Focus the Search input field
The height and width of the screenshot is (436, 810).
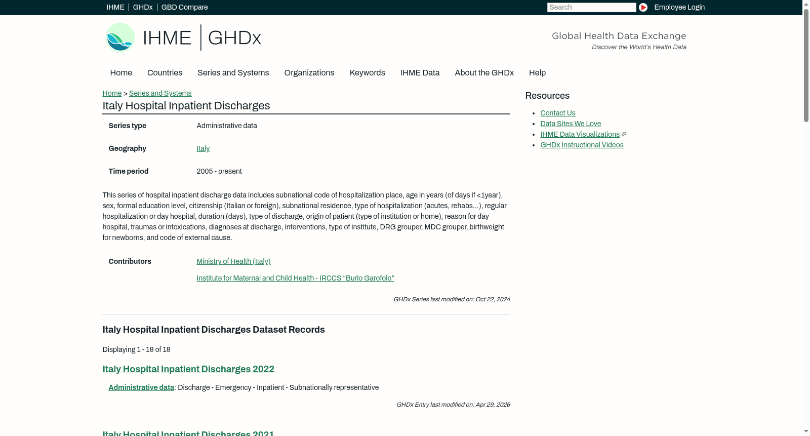[591, 7]
